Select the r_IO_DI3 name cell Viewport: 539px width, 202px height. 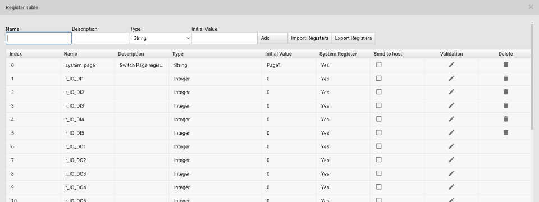click(88, 106)
